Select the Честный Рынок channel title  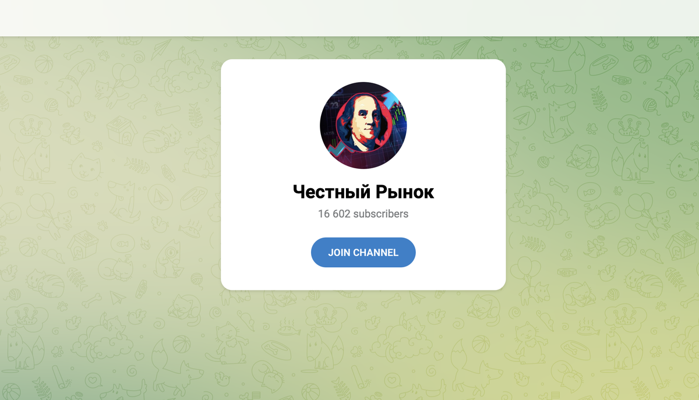363,192
